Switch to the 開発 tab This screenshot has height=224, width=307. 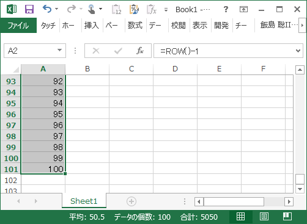(221, 26)
